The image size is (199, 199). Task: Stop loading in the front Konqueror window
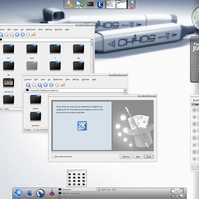pyautogui.click(x=57, y=85)
